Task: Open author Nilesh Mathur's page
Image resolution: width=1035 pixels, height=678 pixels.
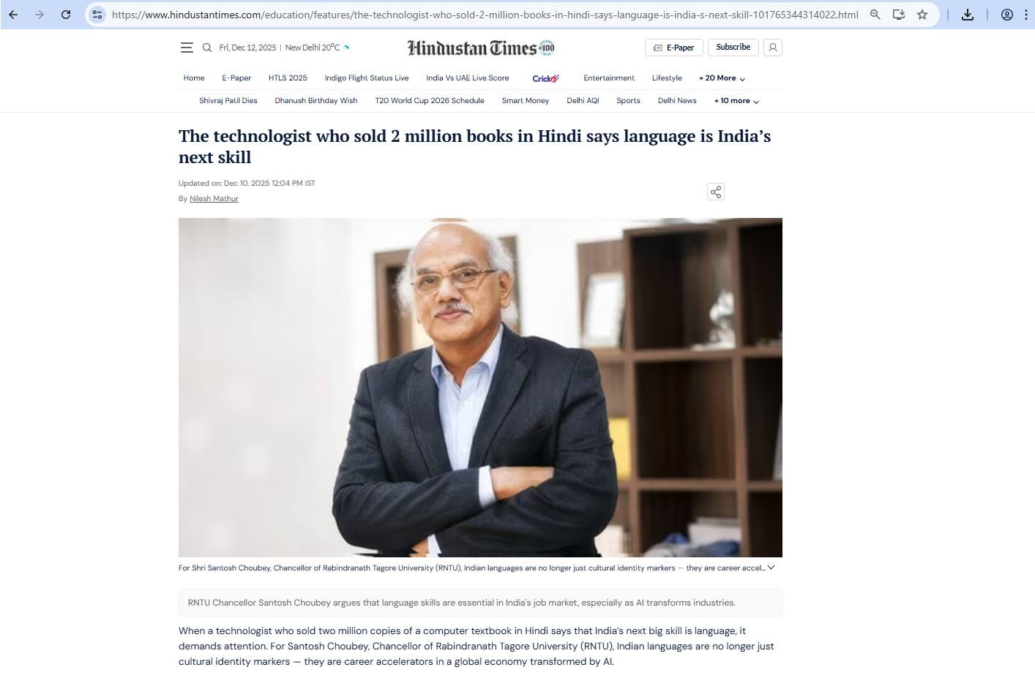Action: coord(214,199)
